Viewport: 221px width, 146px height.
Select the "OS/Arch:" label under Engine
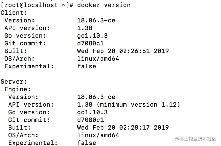(24, 135)
